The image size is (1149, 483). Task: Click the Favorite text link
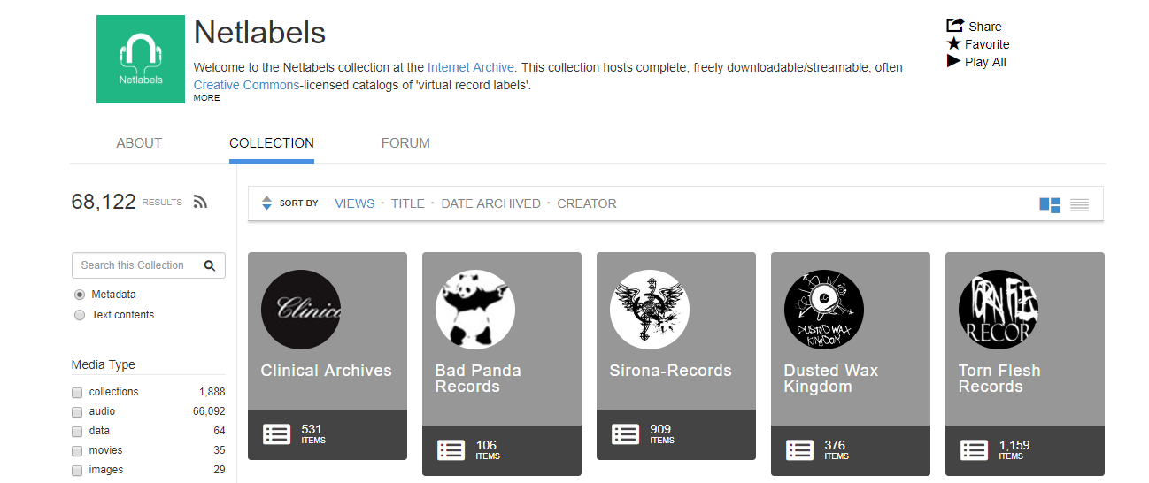[987, 44]
